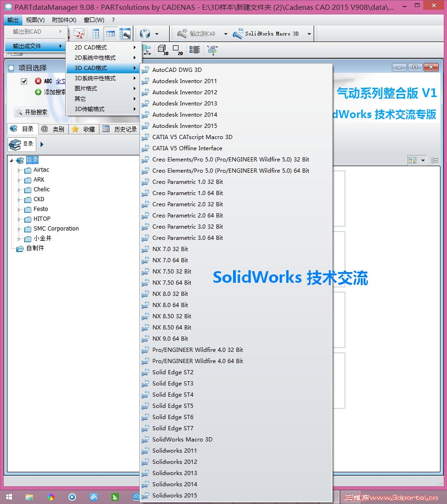This screenshot has height=504, width=447.
Task: Choose 3D传输格式 submenu entry
Action: click(x=103, y=109)
